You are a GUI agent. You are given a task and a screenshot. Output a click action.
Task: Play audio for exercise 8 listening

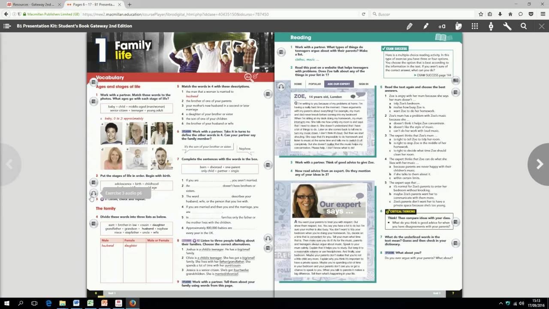click(268, 239)
